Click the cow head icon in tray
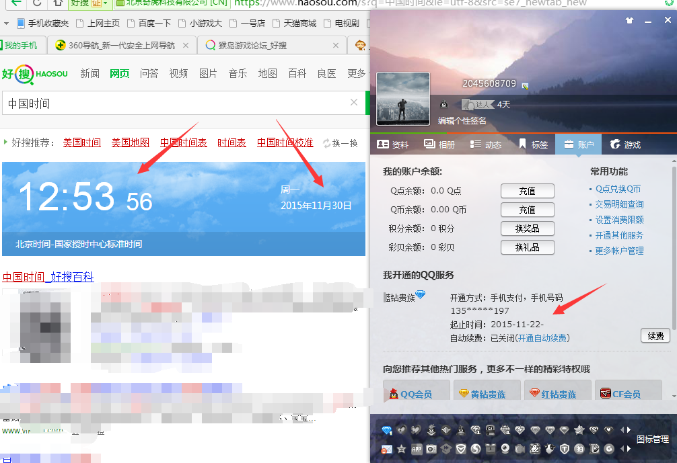The height and width of the screenshot is (463, 677). click(550, 449)
